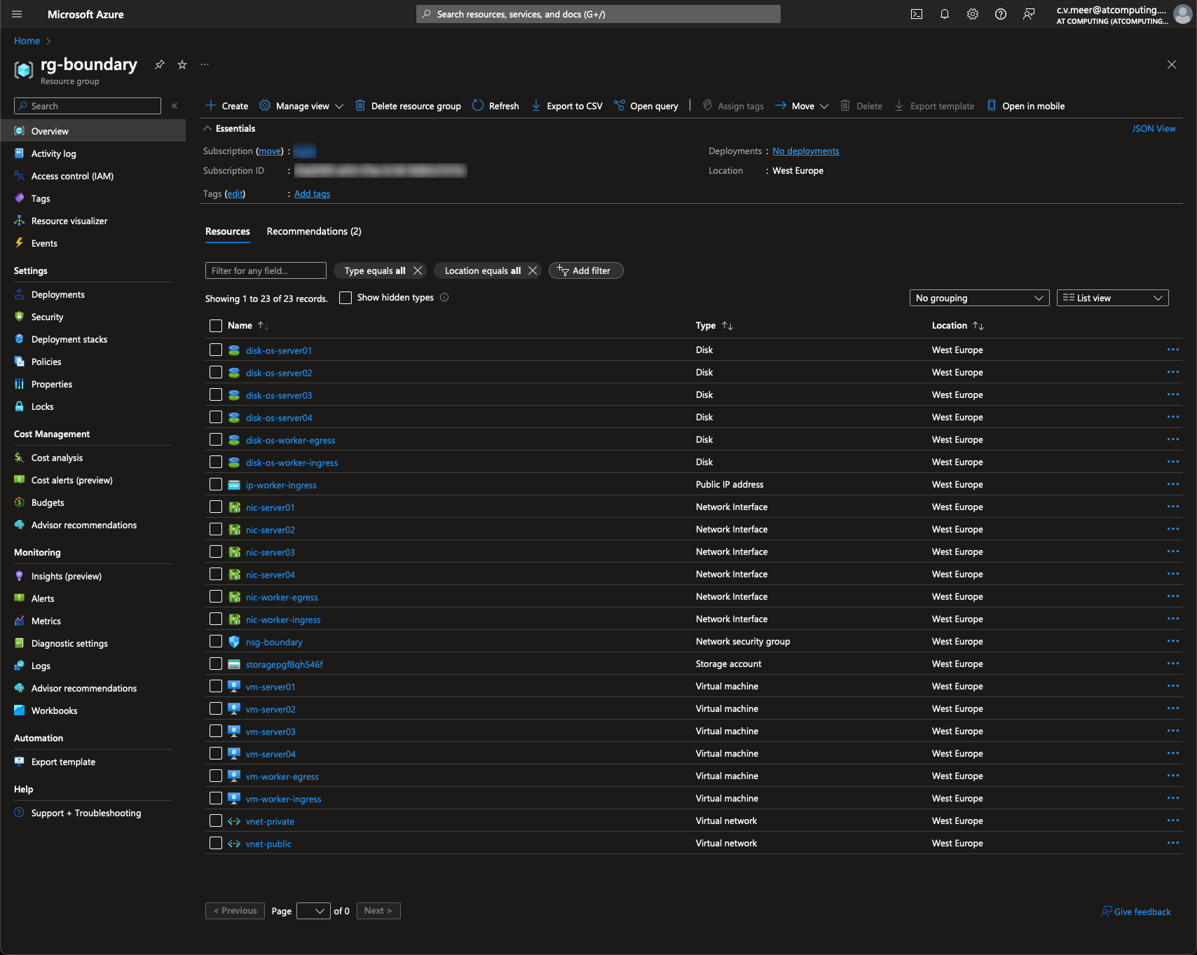
Task: Open Cloud Shell from the top bar
Action: point(916,14)
